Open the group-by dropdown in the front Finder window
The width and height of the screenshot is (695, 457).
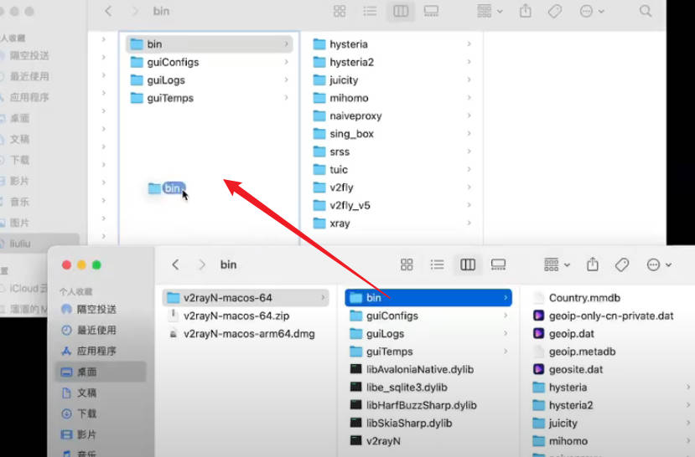point(557,264)
